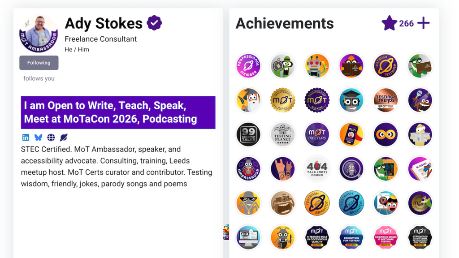
Task: Open the Prompting For Testers course badge
Action: coord(351,238)
